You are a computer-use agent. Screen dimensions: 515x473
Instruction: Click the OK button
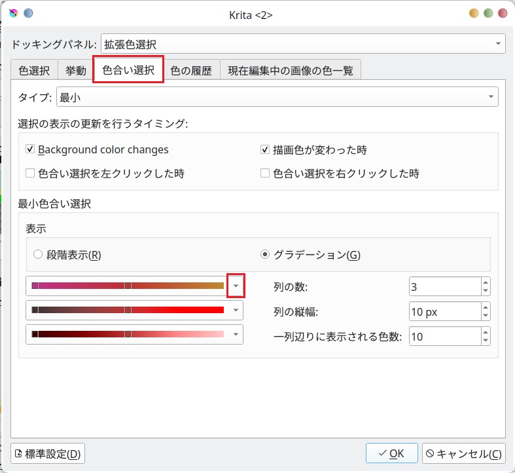tap(391, 453)
